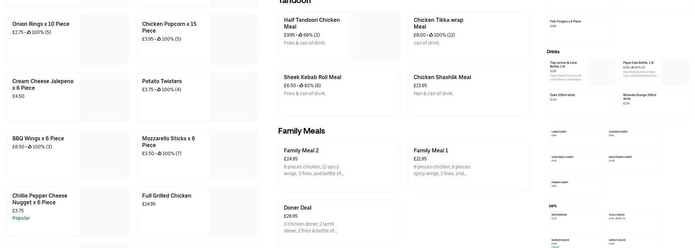Viewport: 695px width, 248px height.
Task: Select the Full Grilled Chicken item
Action: [166, 196]
